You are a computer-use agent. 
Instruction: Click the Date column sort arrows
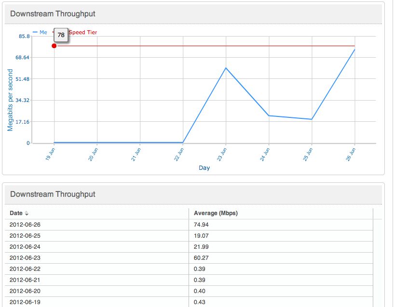(x=27, y=214)
